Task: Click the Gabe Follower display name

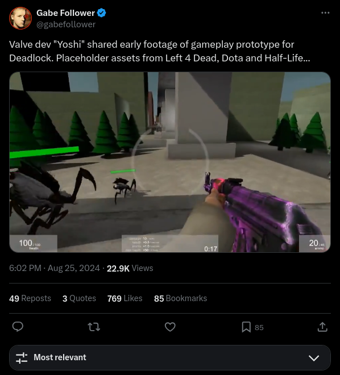Action: [x=65, y=13]
